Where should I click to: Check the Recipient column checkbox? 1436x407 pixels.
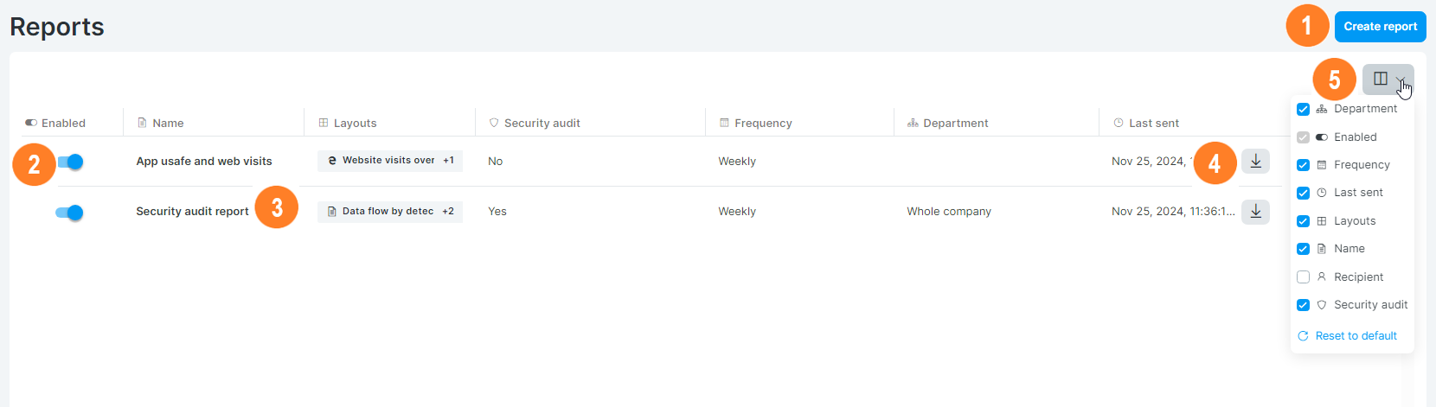tap(1303, 277)
